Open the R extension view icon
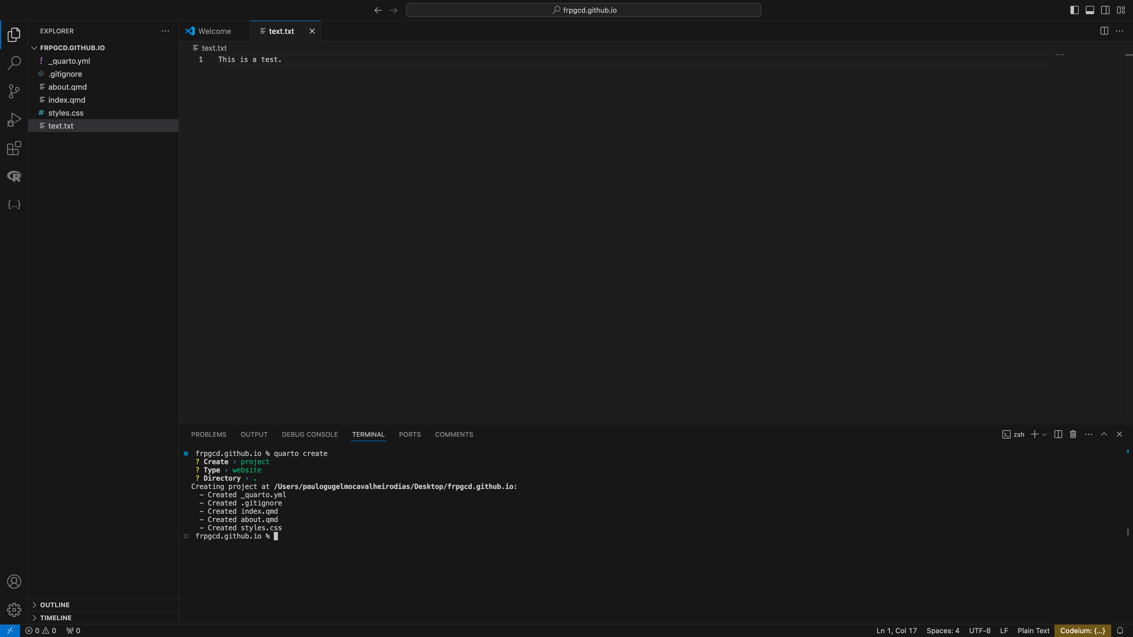The width and height of the screenshot is (1133, 637). point(14,176)
